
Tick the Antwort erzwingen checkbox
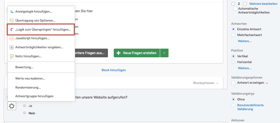233,83
